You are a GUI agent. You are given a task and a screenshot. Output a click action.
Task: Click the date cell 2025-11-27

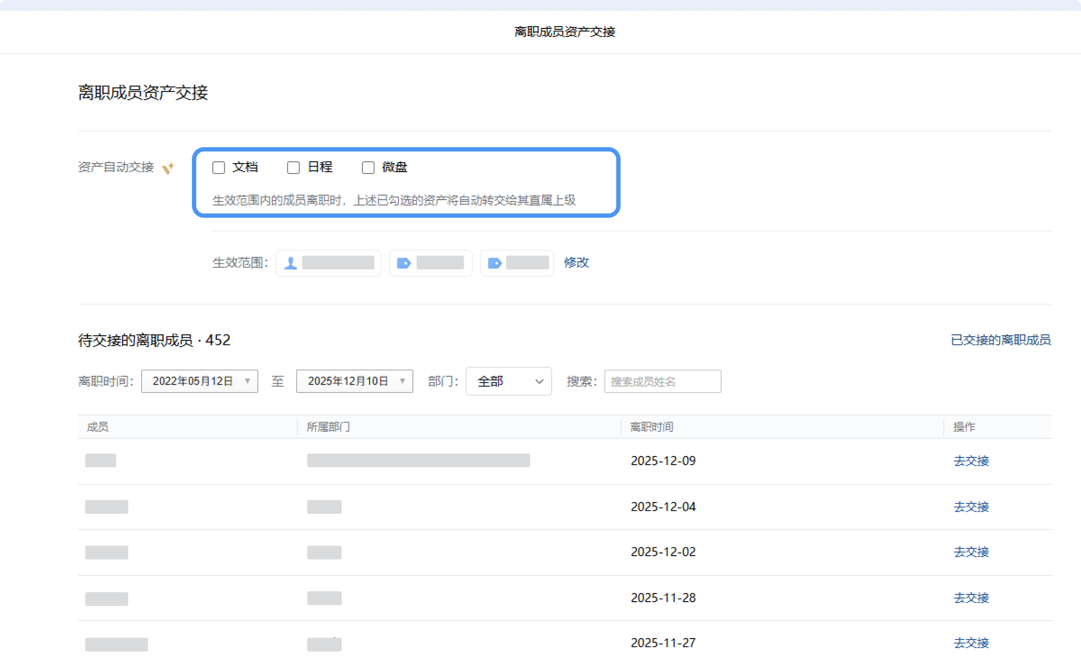pos(663,643)
